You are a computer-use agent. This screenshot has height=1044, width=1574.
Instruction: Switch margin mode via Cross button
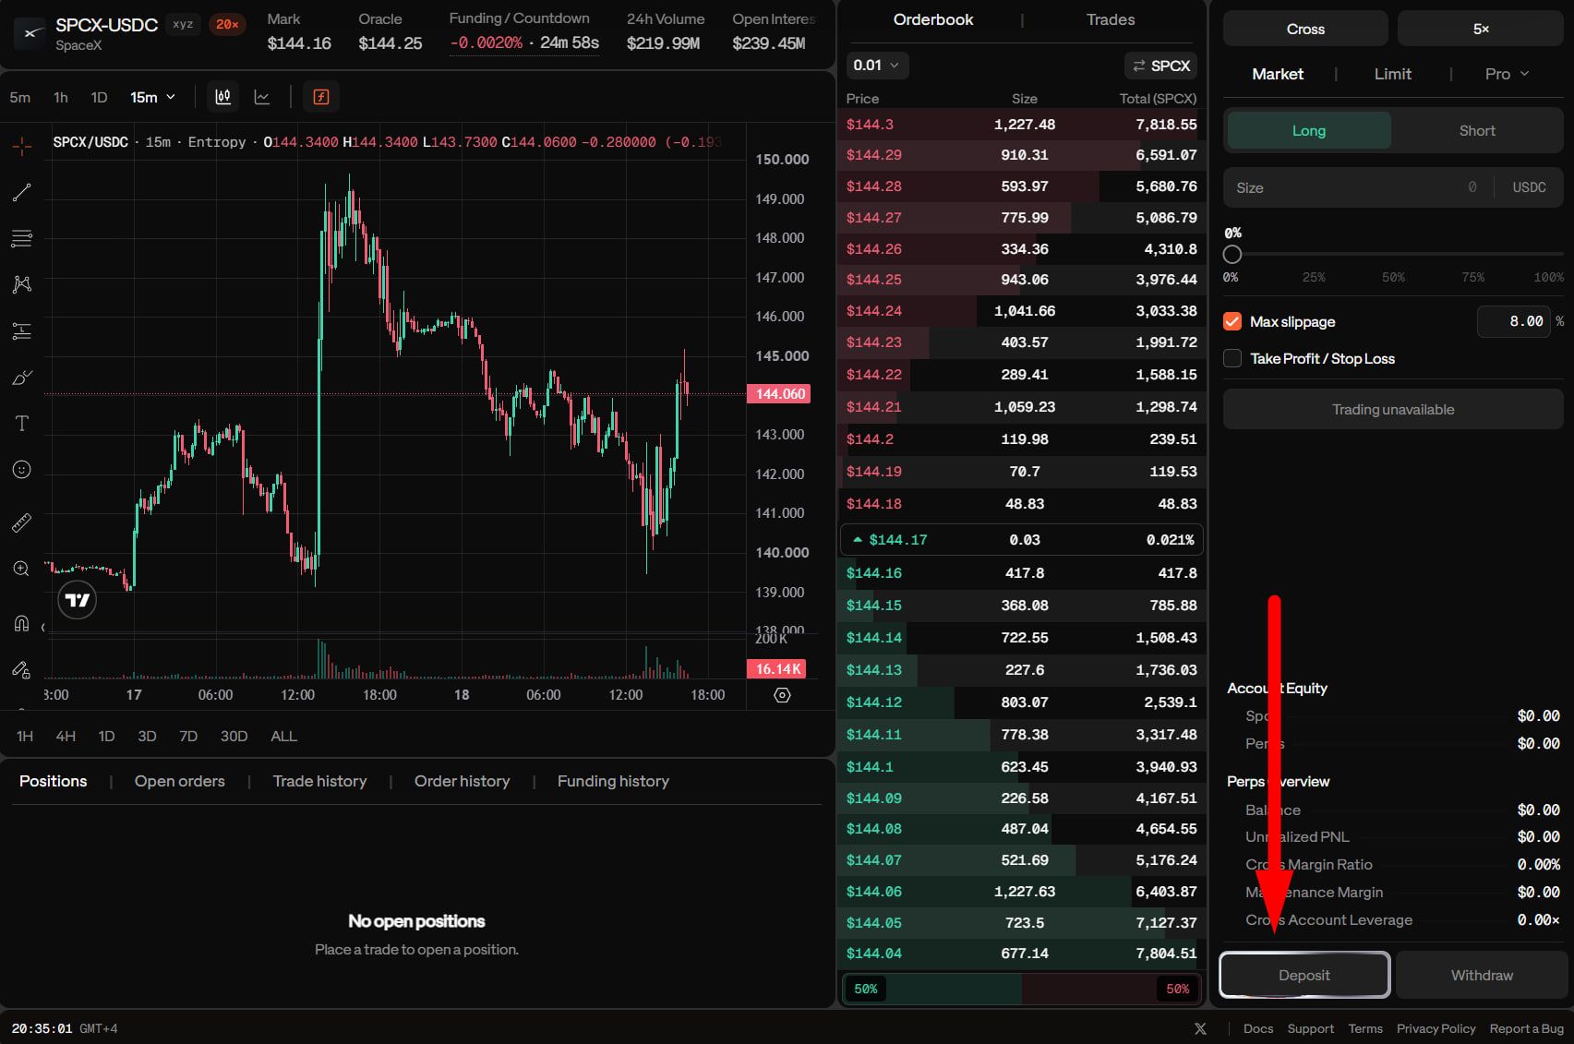point(1305,29)
